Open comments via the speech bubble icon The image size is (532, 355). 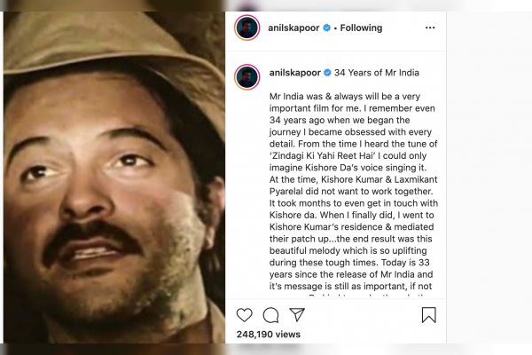pos(270,315)
